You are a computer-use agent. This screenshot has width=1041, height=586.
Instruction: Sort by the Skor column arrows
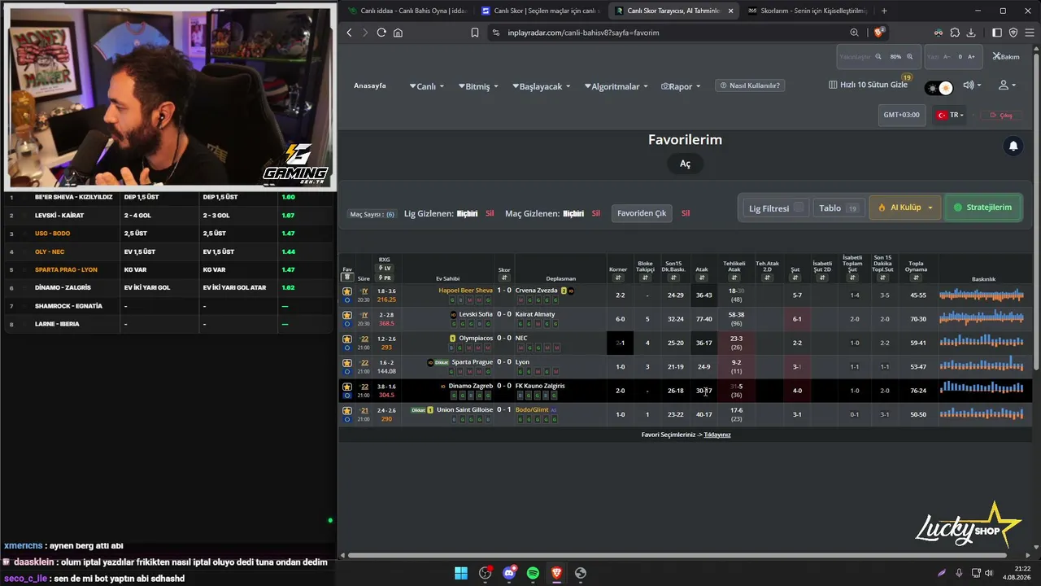pos(504,278)
